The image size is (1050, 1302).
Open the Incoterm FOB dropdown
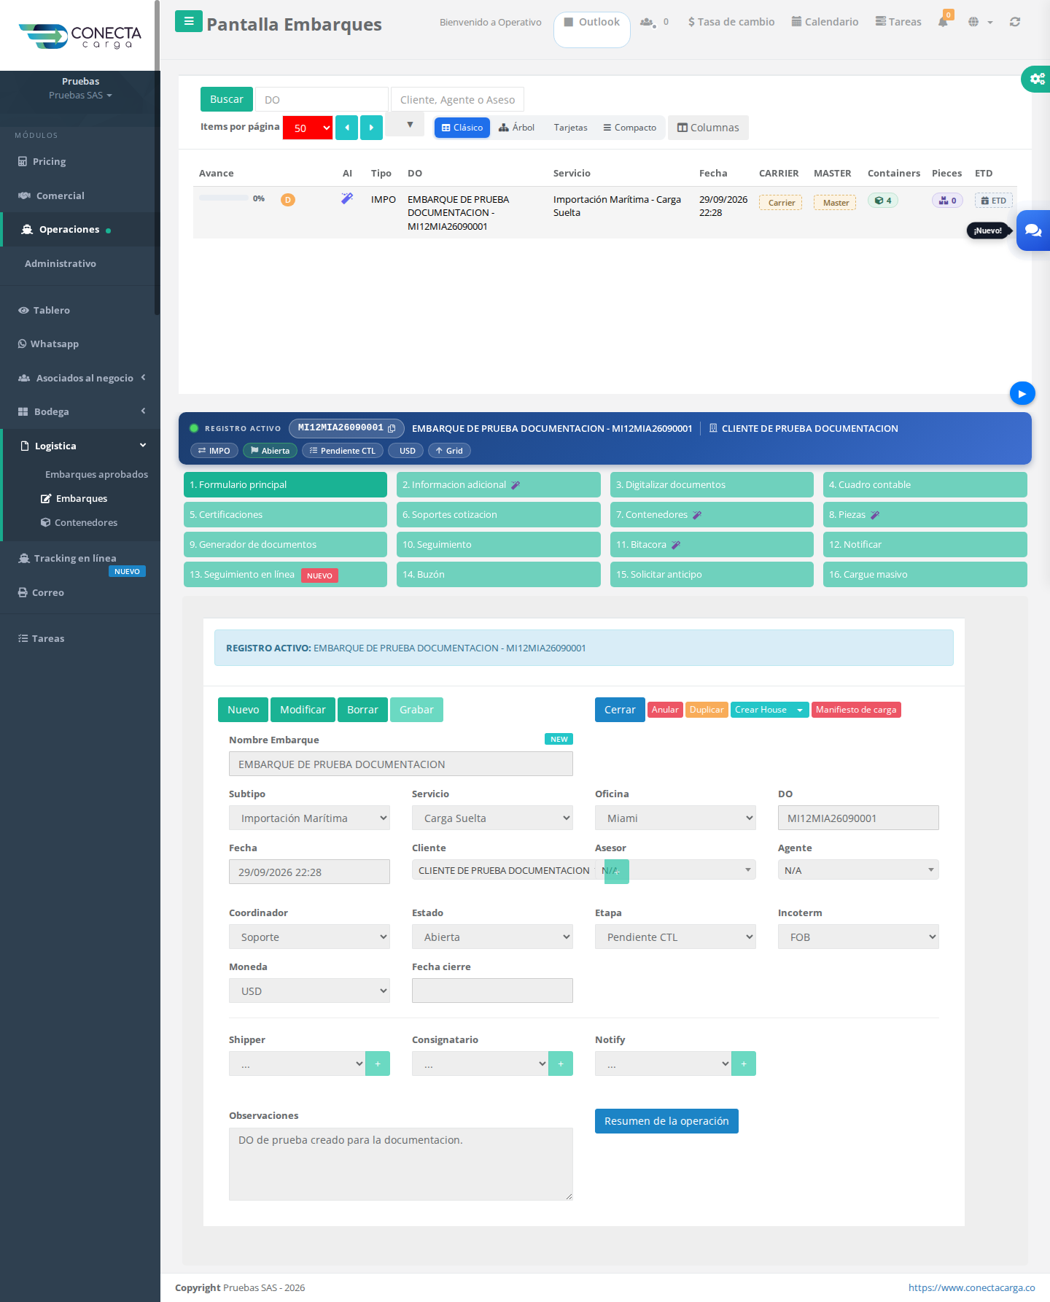(x=858, y=937)
